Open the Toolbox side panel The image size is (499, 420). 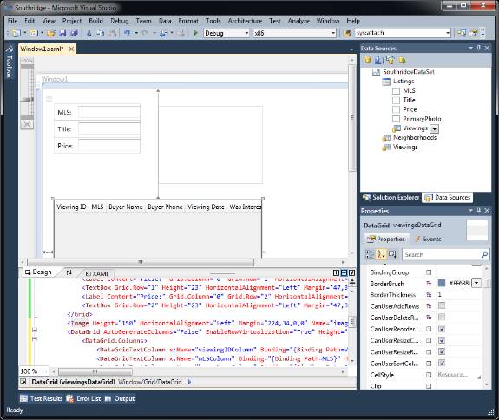click(x=10, y=62)
